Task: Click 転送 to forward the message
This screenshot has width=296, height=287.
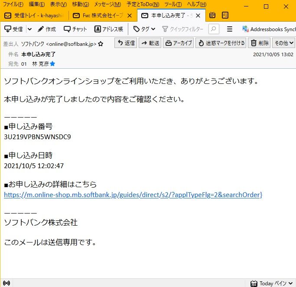Action: (x=150, y=43)
